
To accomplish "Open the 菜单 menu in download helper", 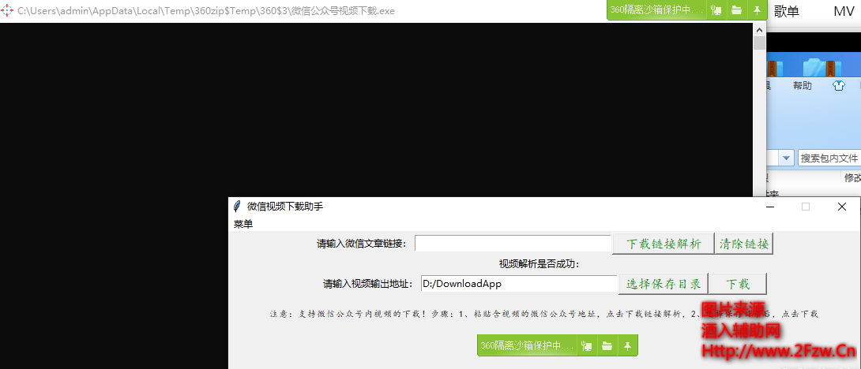I will [243, 224].
